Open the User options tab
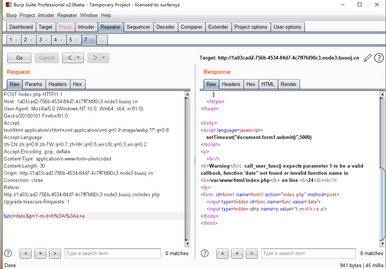This screenshot has height=269, width=386. (x=287, y=27)
